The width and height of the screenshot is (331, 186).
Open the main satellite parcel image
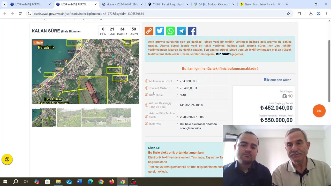[85, 72]
